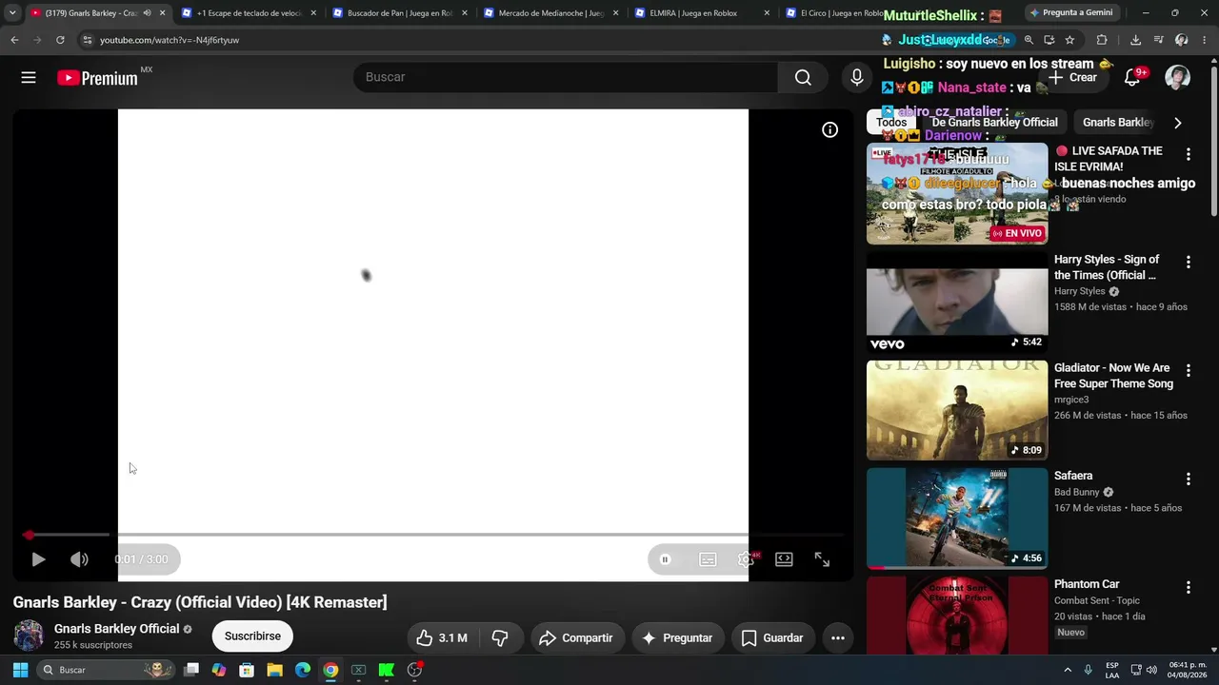1219x685 pixels.
Task: Open the THE ISLE live stream thumbnail
Action: click(x=957, y=193)
